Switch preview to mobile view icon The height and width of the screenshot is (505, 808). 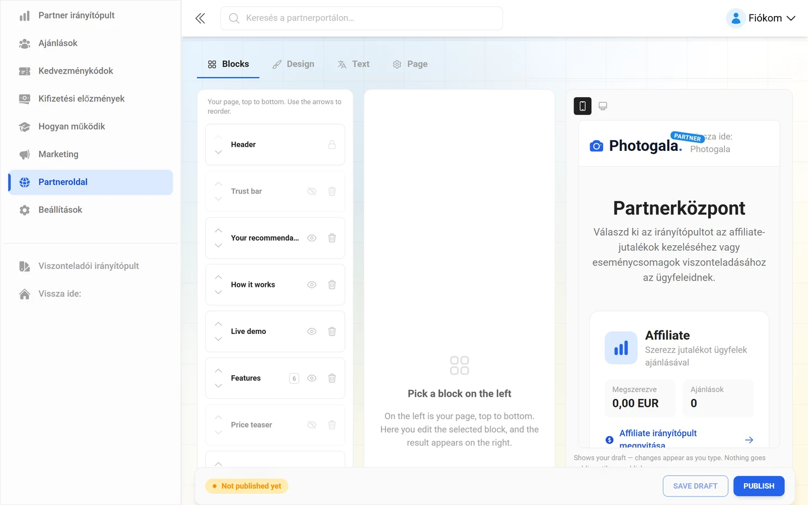[582, 106]
